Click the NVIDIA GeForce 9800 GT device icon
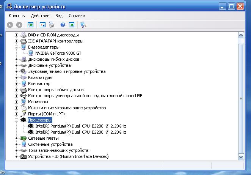 pos(31,53)
